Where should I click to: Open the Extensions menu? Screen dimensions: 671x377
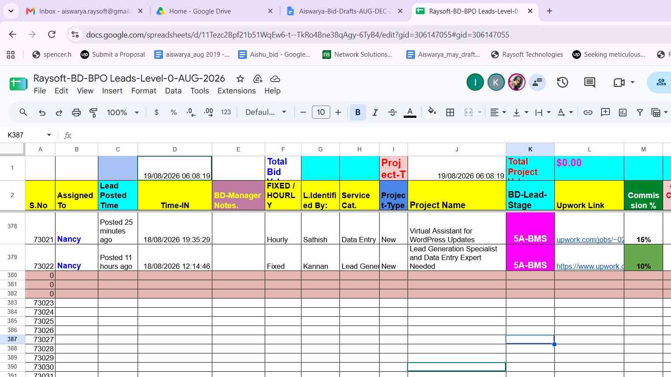pos(236,91)
